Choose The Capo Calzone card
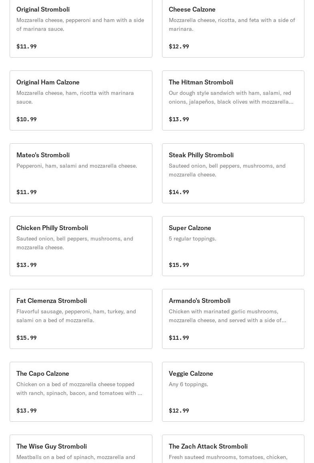This screenshot has width=314, height=463. point(81,391)
